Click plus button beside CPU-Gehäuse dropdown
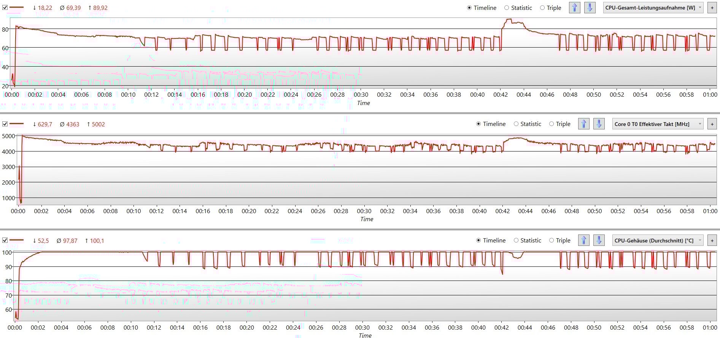The height and width of the screenshot is (338, 720). (x=712, y=240)
